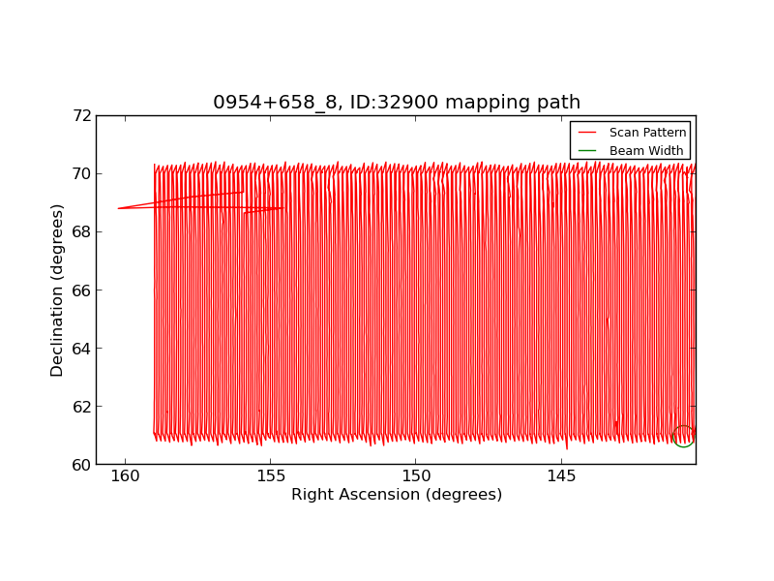Click the y-axis tick label 68
Screen dimensions: 774x581
click(82, 232)
